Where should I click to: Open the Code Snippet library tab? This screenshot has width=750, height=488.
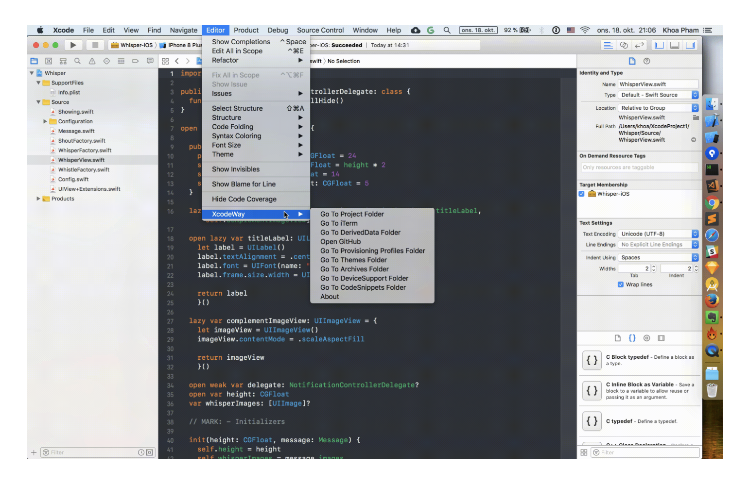point(632,338)
